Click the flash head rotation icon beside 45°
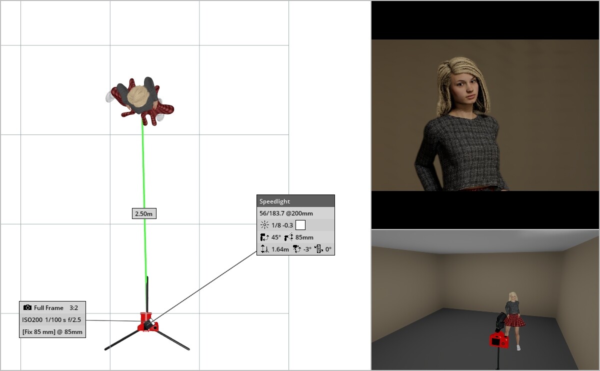The image size is (600, 371). (264, 237)
